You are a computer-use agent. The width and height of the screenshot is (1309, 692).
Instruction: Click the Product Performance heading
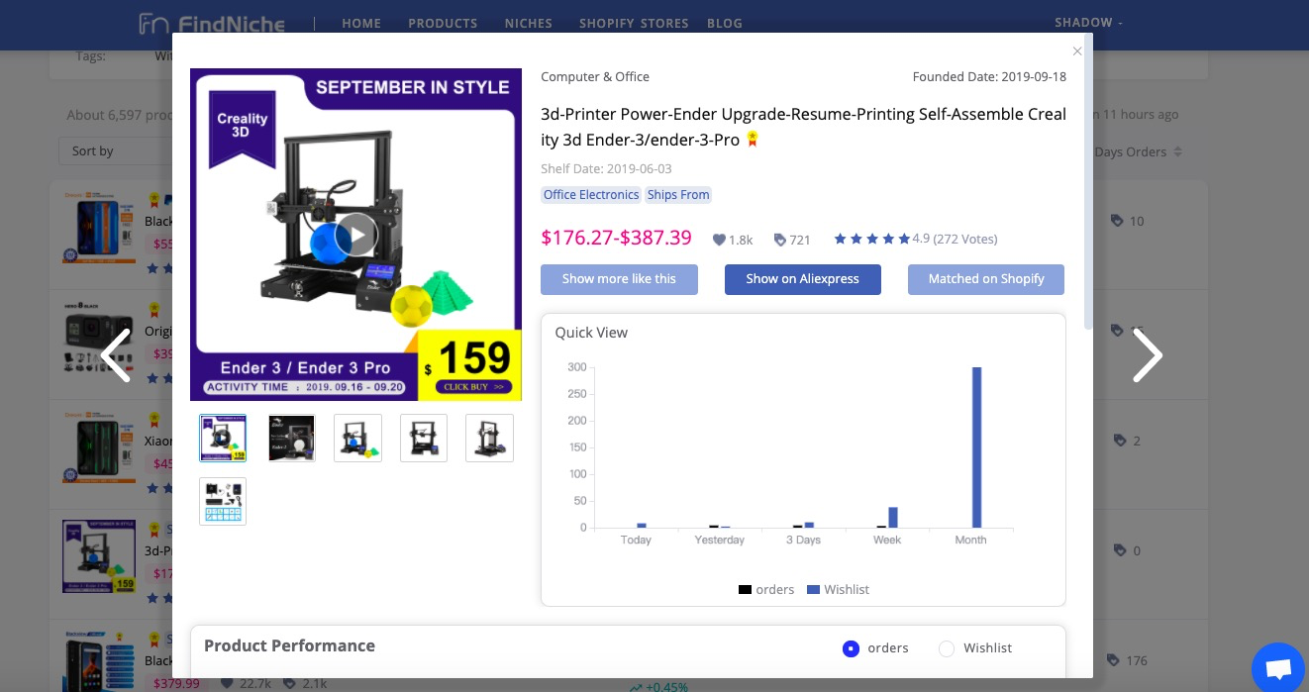click(x=289, y=645)
